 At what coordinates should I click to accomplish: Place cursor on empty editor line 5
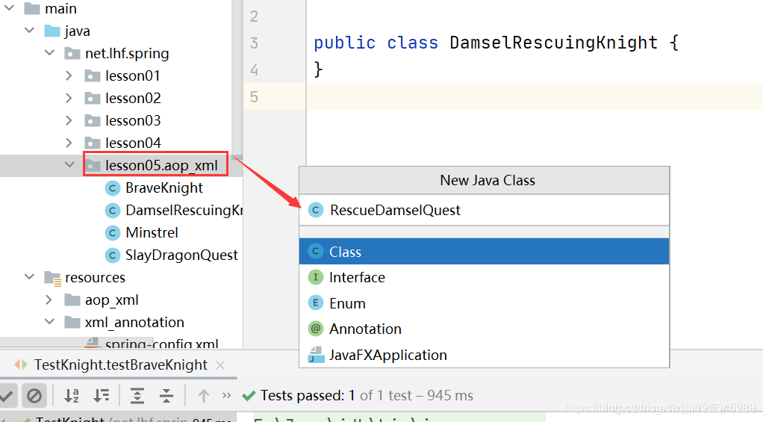tap(535, 96)
